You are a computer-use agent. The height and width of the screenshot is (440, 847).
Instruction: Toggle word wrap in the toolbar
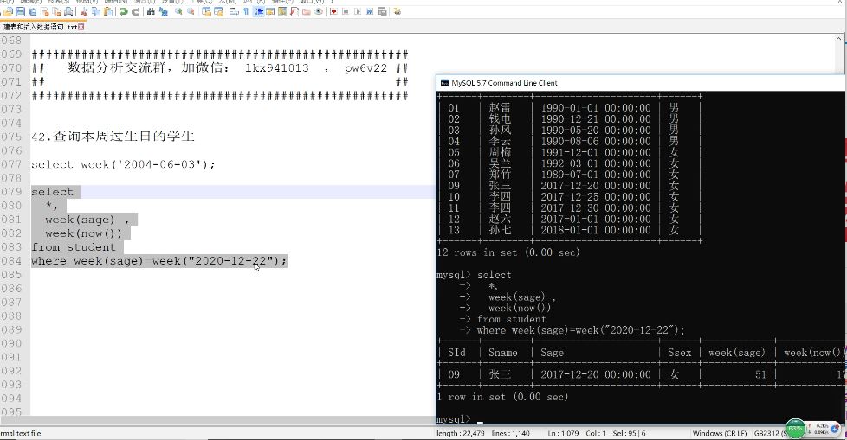(234, 11)
